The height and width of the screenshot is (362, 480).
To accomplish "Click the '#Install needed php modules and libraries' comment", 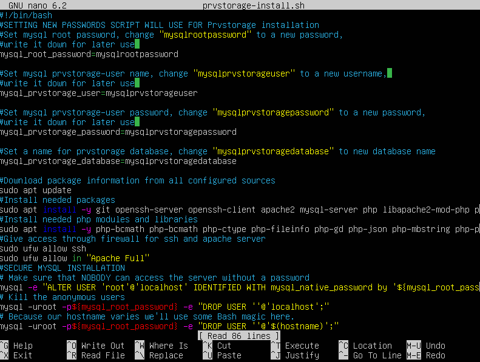I will tap(99, 219).
